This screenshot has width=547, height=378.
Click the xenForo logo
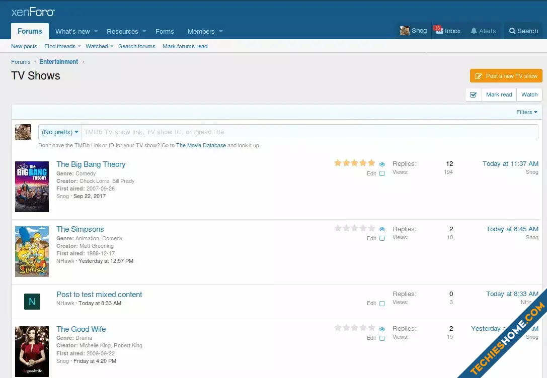(x=33, y=12)
